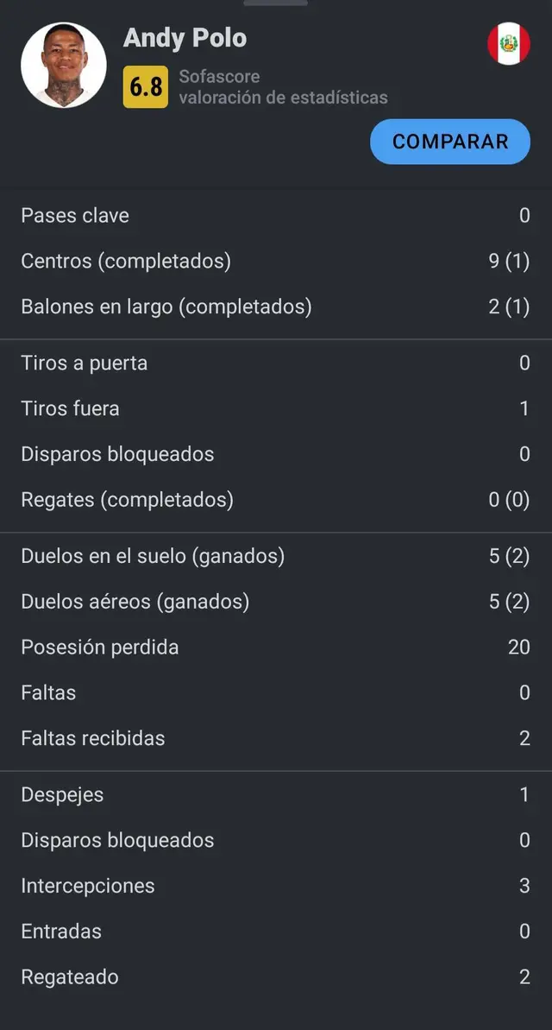Tap the Posesión perdida stat row
The height and width of the screenshot is (1030, 552).
tap(276, 647)
